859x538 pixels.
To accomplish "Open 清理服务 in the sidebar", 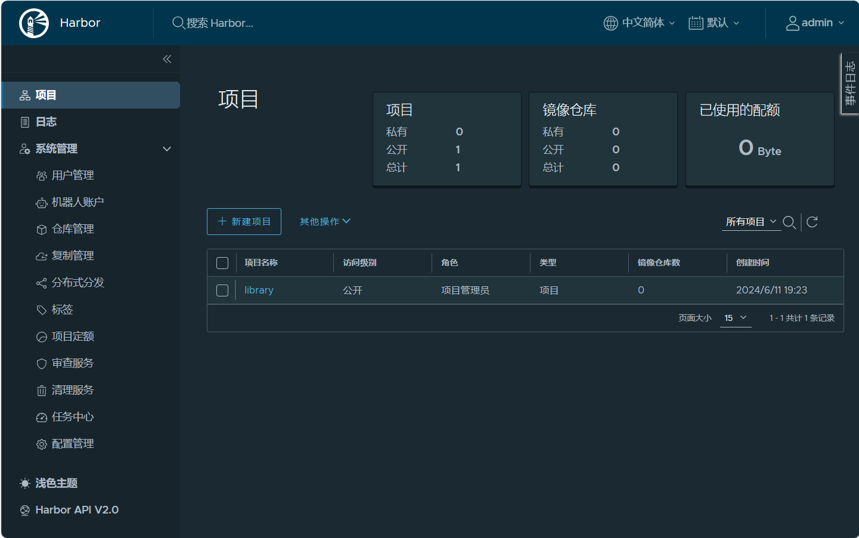I will (72, 390).
